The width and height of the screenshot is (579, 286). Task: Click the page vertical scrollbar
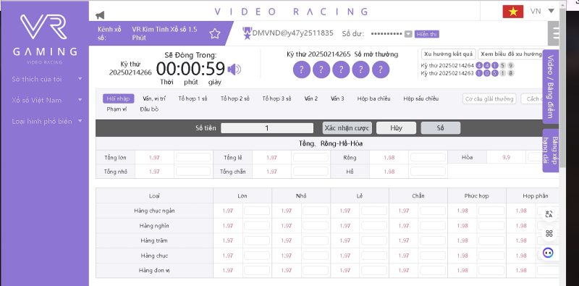pyautogui.click(x=562, y=88)
